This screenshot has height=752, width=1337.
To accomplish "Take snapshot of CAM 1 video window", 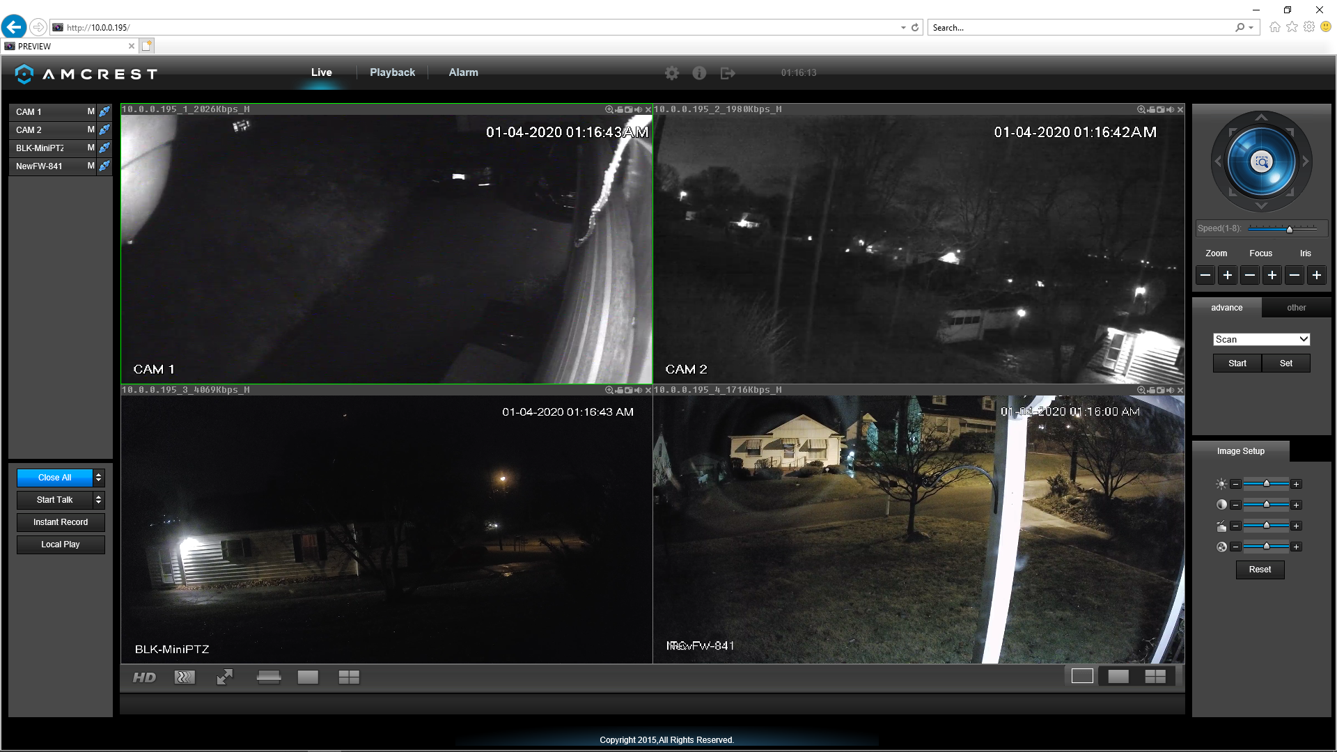I will pyautogui.click(x=629, y=109).
